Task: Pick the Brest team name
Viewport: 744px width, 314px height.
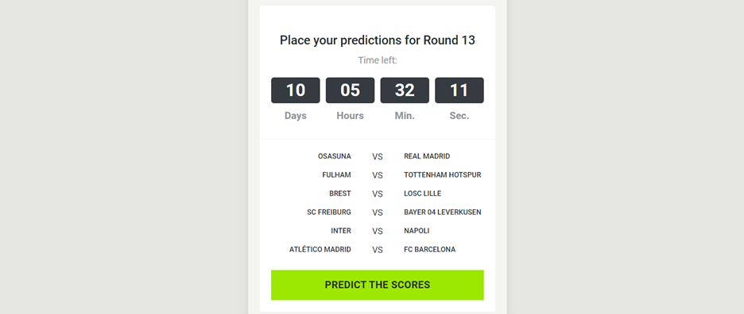Action: (340, 193)
